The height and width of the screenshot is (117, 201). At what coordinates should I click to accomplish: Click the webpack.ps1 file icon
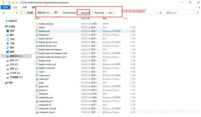pos(37,101)
